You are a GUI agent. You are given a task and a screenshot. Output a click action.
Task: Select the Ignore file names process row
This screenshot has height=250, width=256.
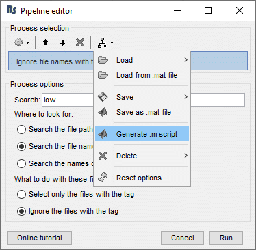click(128, 61)
